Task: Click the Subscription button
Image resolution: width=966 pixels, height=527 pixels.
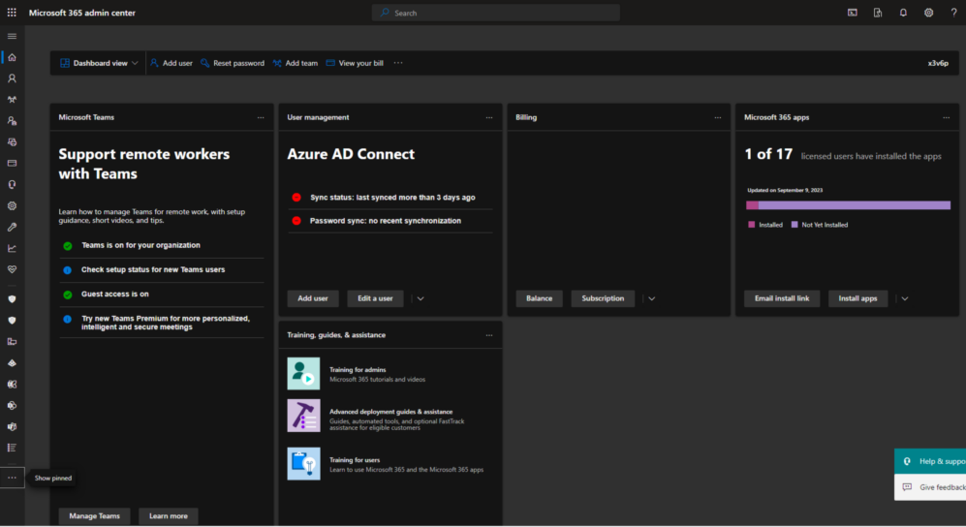Action: coord(603,298)
